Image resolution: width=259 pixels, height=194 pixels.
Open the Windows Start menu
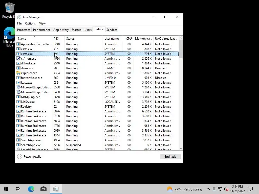point(6,189)
